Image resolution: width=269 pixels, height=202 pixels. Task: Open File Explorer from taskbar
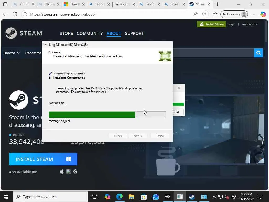tap(131, 197)
